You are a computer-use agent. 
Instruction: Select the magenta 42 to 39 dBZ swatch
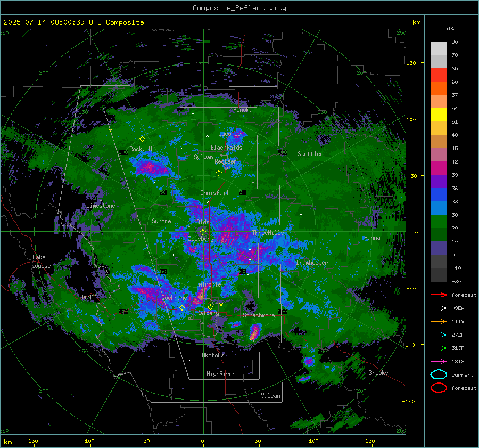[x=439, y=168]
